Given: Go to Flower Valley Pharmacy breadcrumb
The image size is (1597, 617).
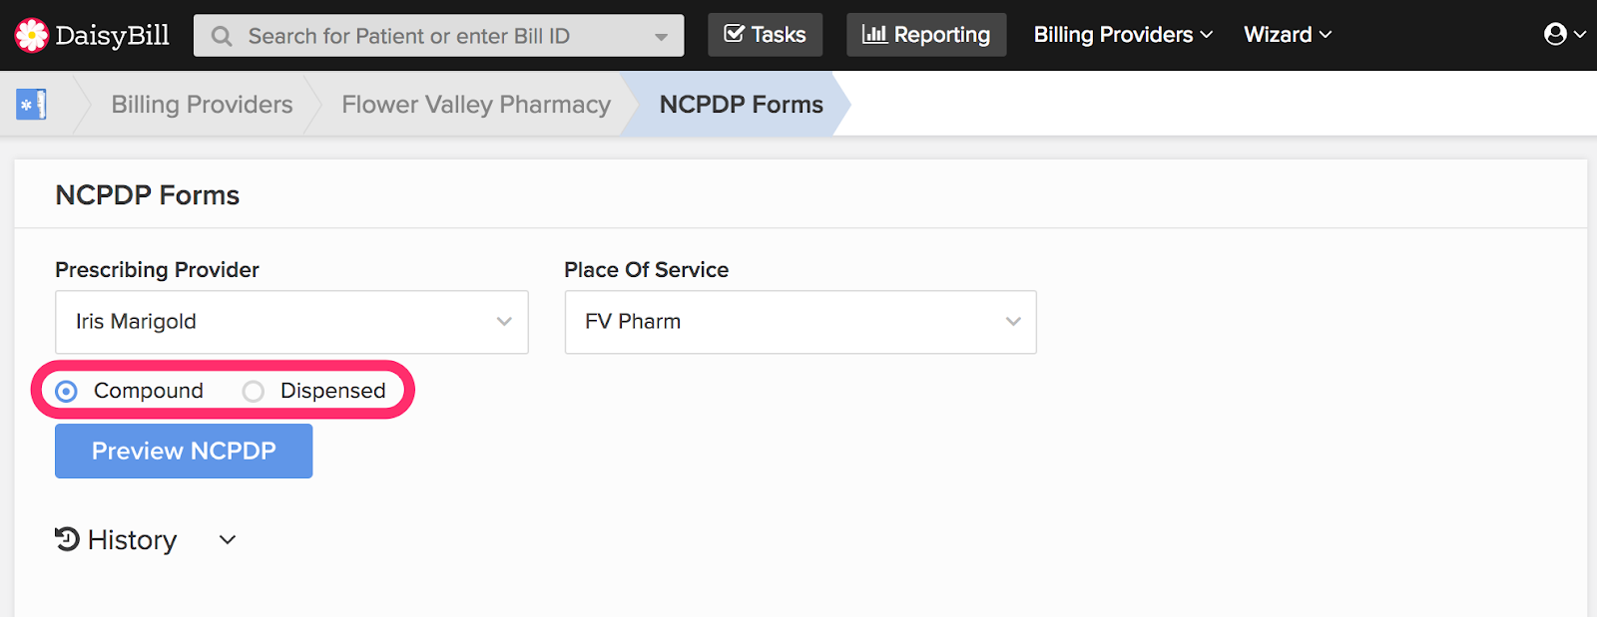Looking at the screenshot, I should pos(476,105).
